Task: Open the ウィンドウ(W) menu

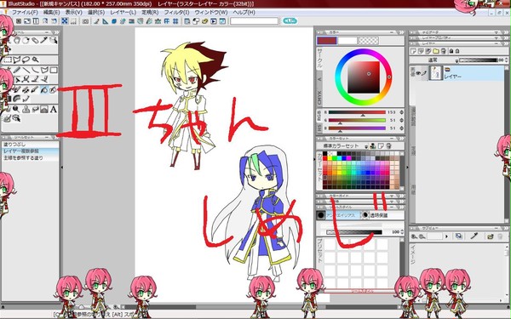Action: pos(211,13)
